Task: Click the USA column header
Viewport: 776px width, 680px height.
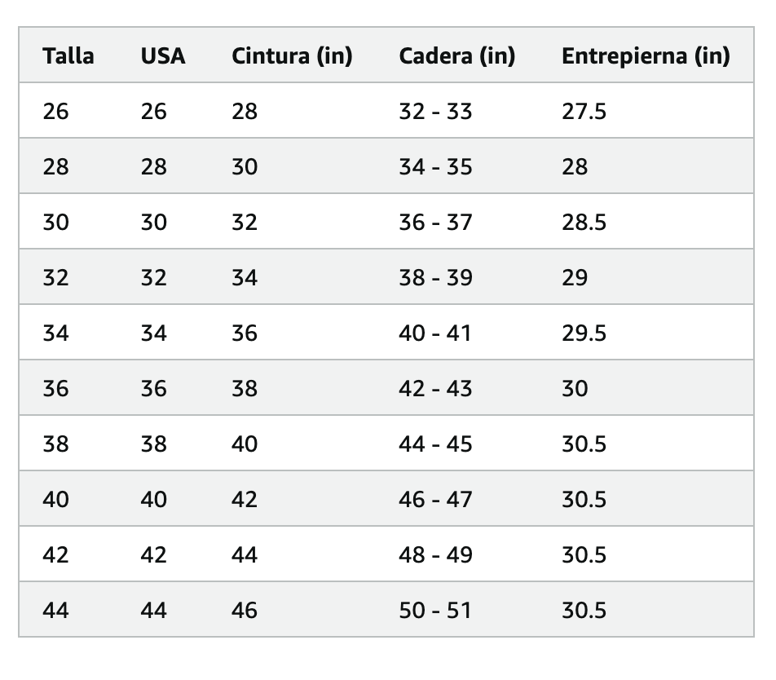Action: pyautogui.click(x=163, y=56)
